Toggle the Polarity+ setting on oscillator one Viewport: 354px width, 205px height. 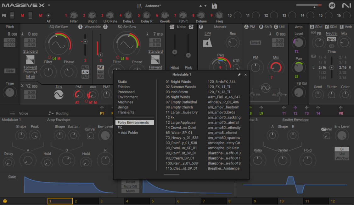(x=30, y=72)
